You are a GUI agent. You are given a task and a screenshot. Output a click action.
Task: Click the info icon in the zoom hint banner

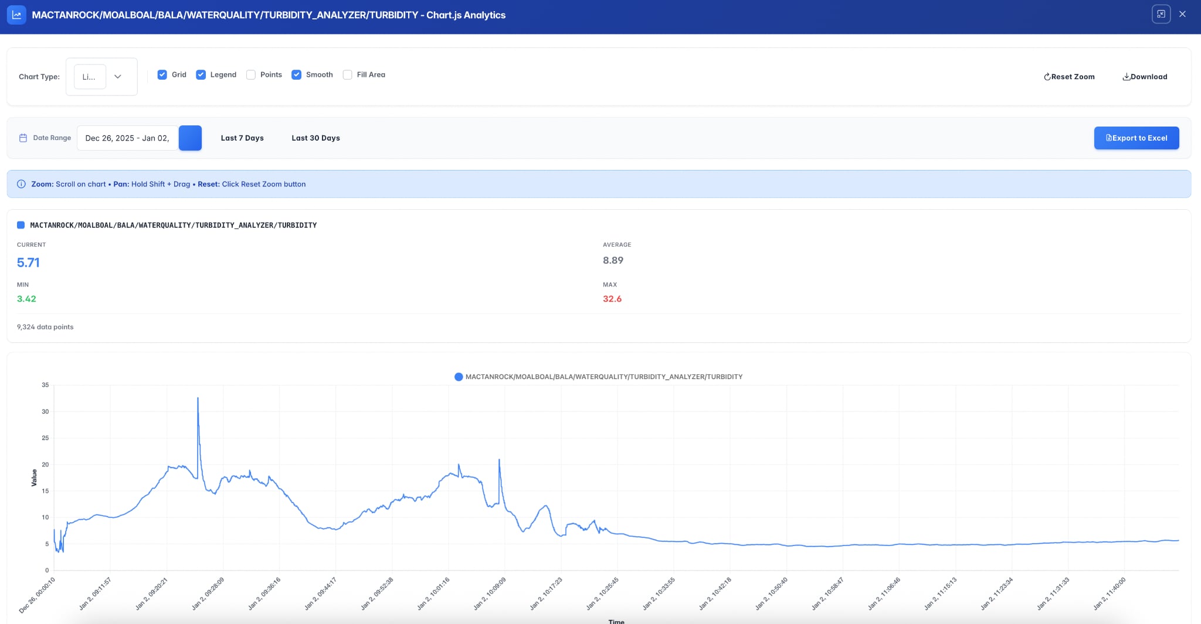pyautogui.click(x=22, y=183)
